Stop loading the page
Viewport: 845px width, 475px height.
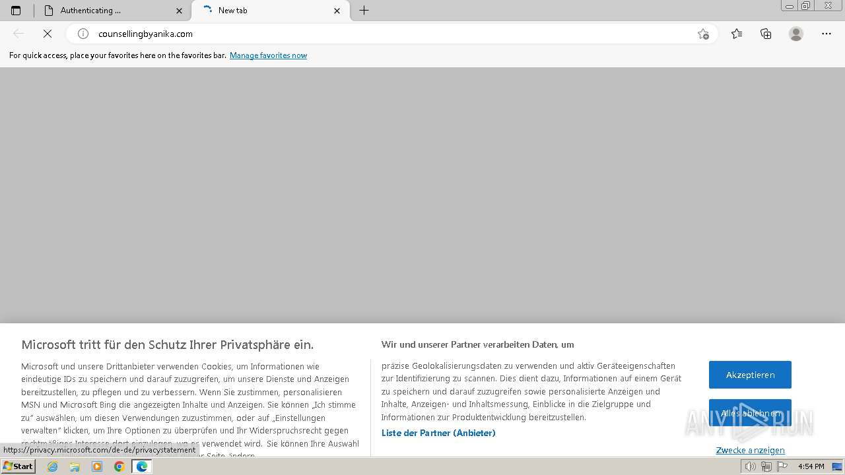[x=48, y=34]
